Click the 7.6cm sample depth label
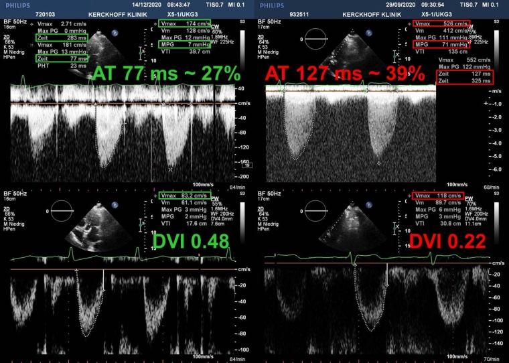 point(218,224)
